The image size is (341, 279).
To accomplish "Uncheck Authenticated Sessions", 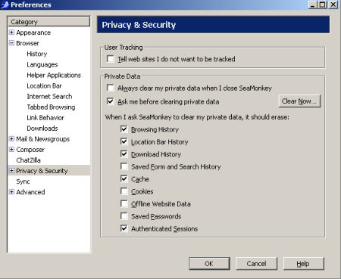I will tap(124, 228).
